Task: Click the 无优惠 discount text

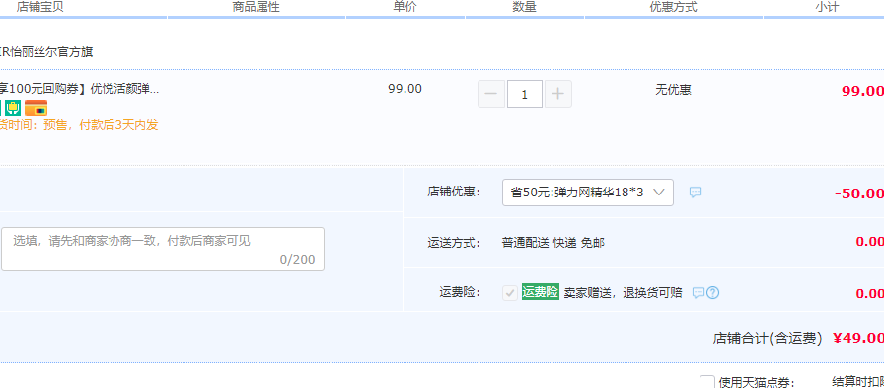Action: coord(673,90)
